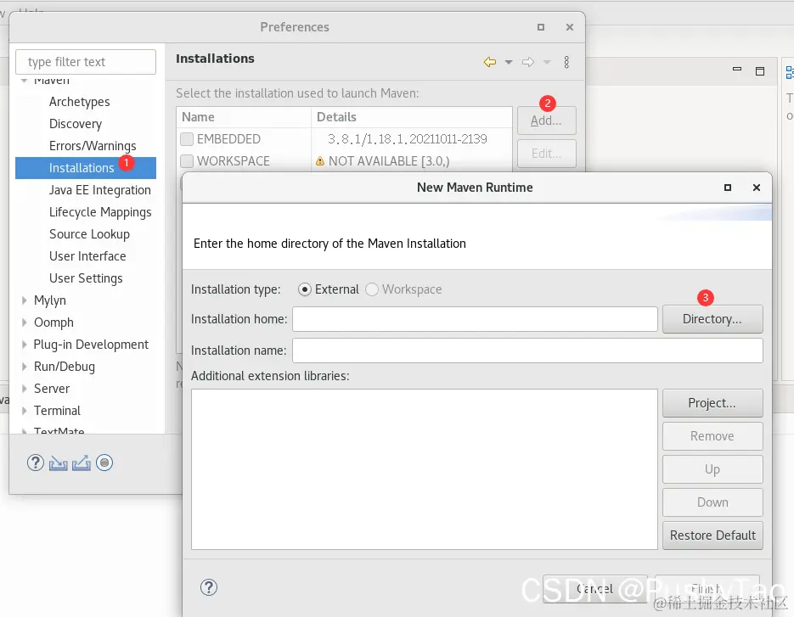Click the Edit... installation button

547,154
